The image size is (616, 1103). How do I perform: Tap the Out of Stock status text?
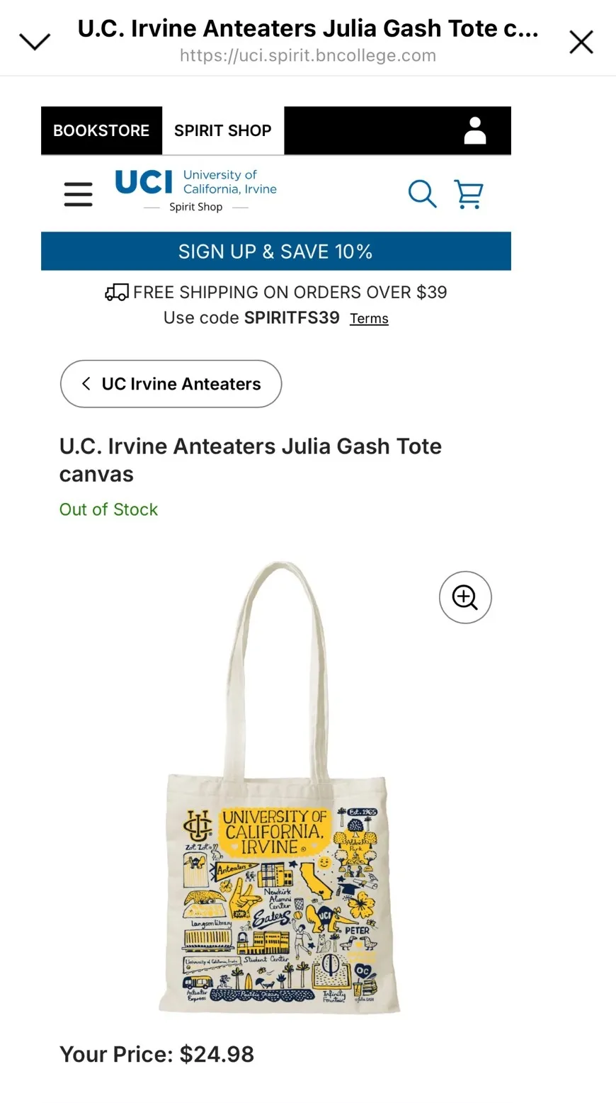(x=108, y=509)
